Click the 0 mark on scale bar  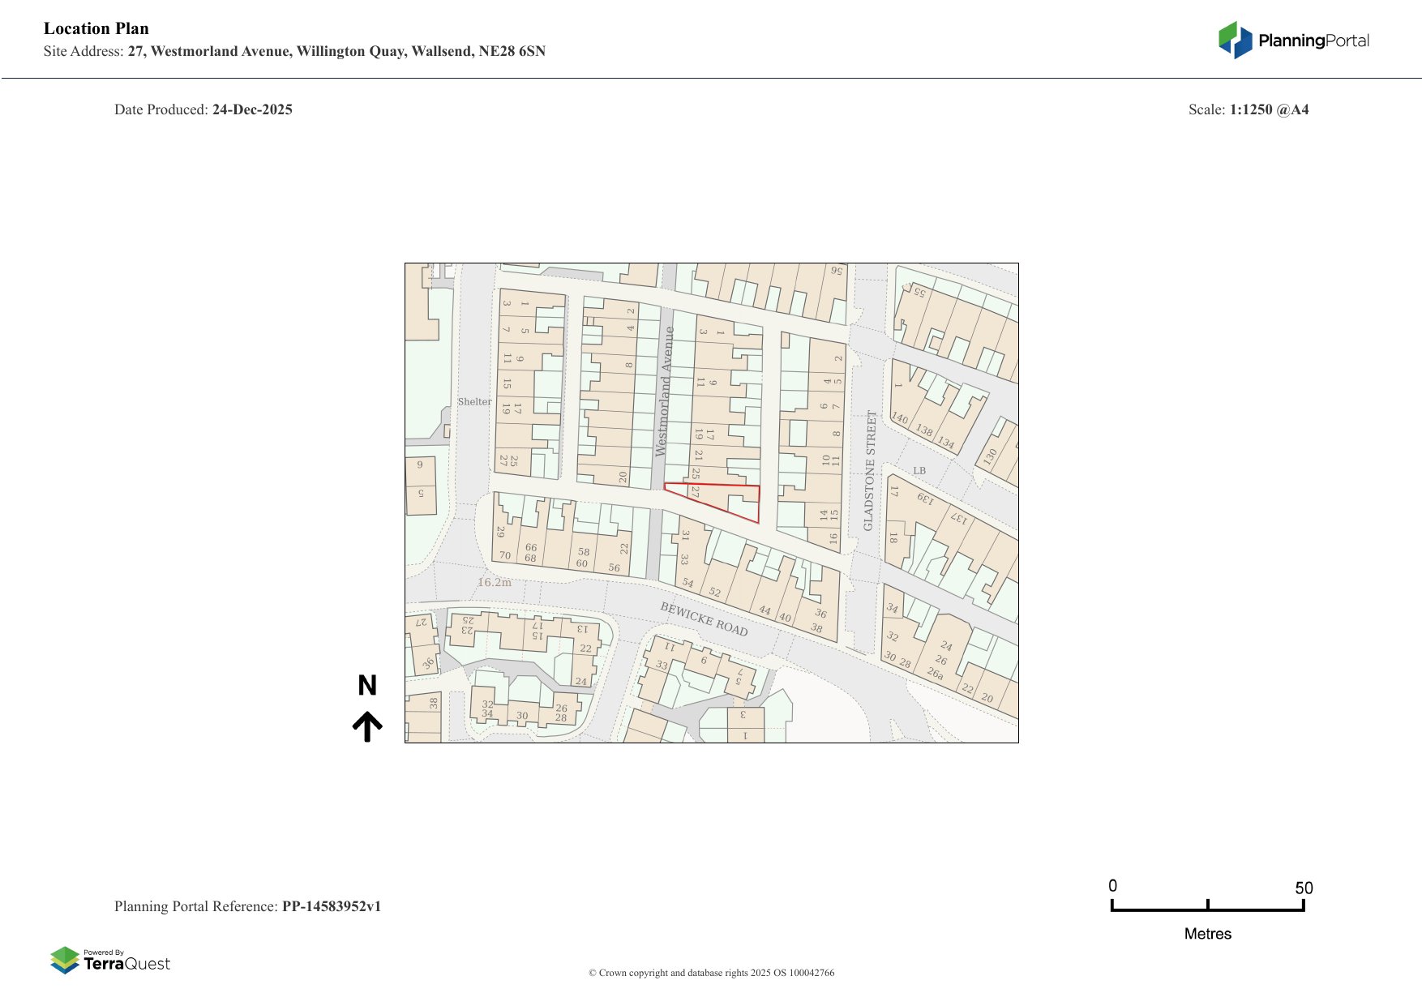(1113, 886)
